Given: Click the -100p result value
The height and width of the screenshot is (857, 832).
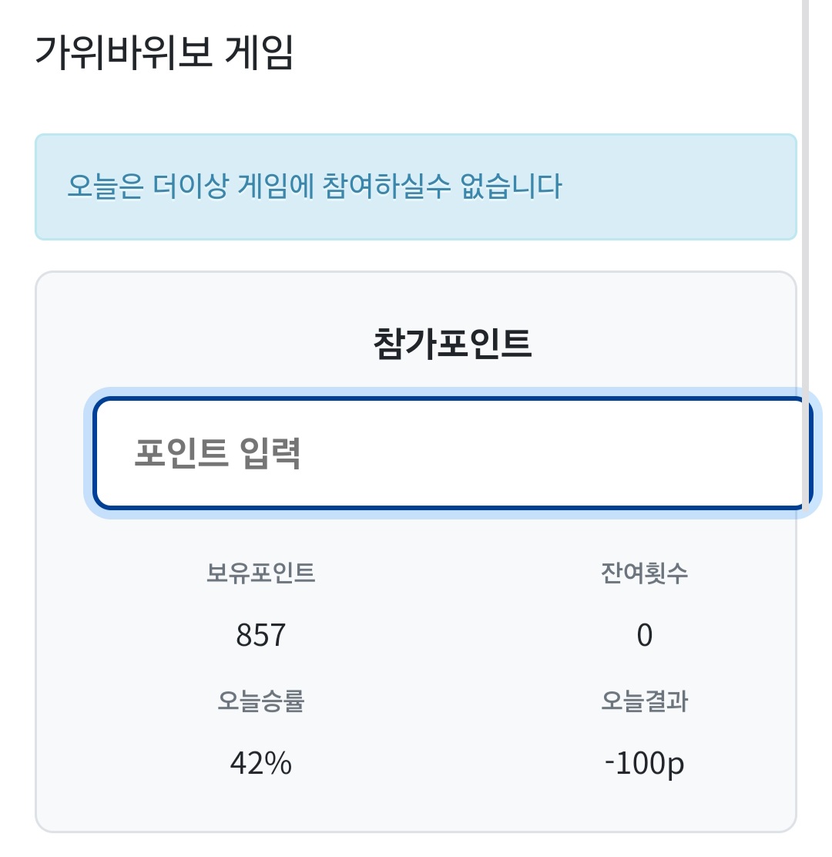Looking at the screenshot, I should (644, 764).
